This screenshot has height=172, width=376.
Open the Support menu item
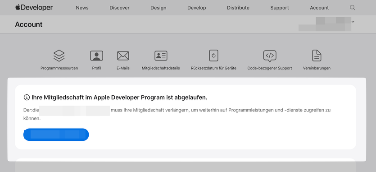(x=280, y=8)
